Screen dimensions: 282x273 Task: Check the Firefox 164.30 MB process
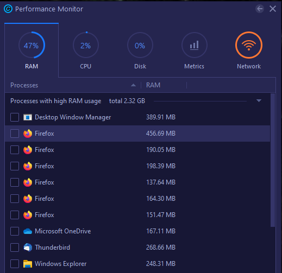click(15, 199)
